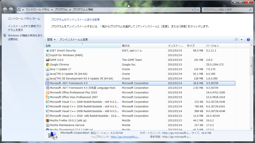Sort by the サイズ column header
255x143 pixels.
click(195, 46)
